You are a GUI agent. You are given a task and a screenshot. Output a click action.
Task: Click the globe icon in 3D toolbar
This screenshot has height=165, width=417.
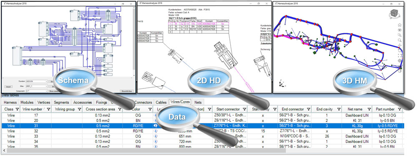click(x=399, y=61)
